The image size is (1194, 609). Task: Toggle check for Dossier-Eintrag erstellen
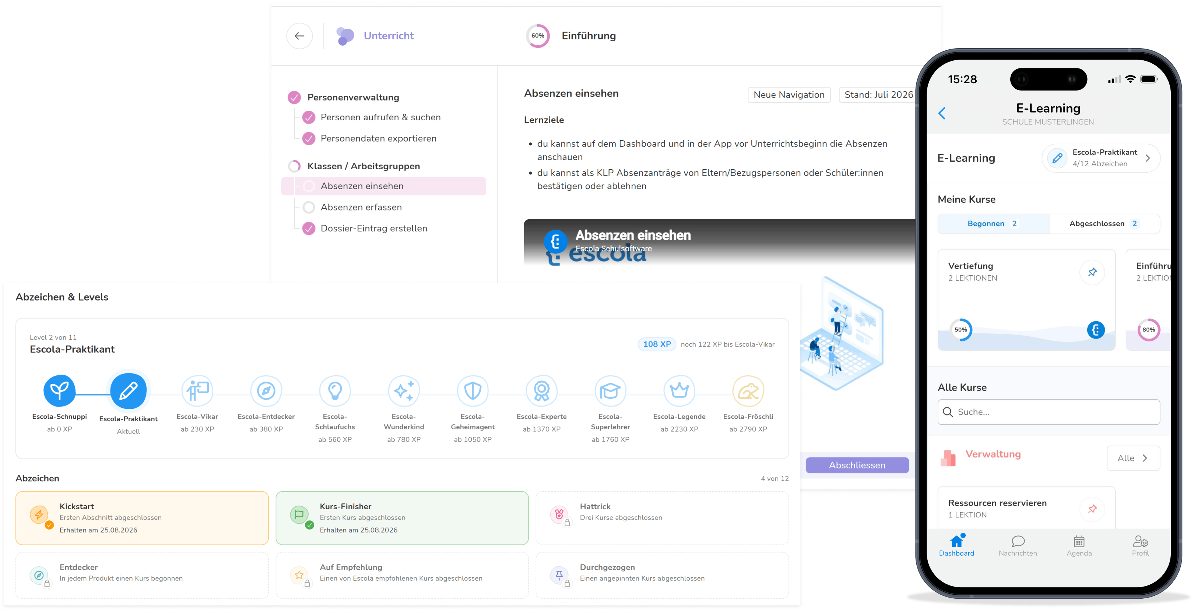pyautogui.click(x=309, y=228)
